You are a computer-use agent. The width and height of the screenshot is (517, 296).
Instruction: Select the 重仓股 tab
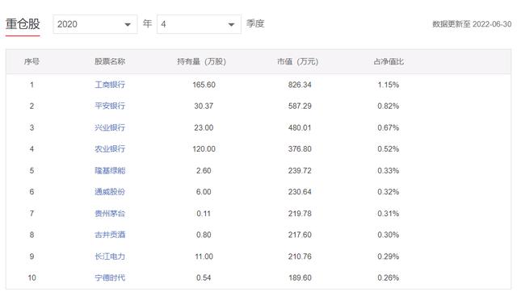tap(23, 24)
